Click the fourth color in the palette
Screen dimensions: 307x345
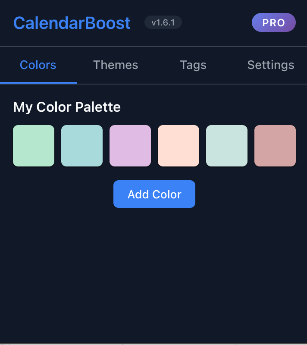[178, 145]
